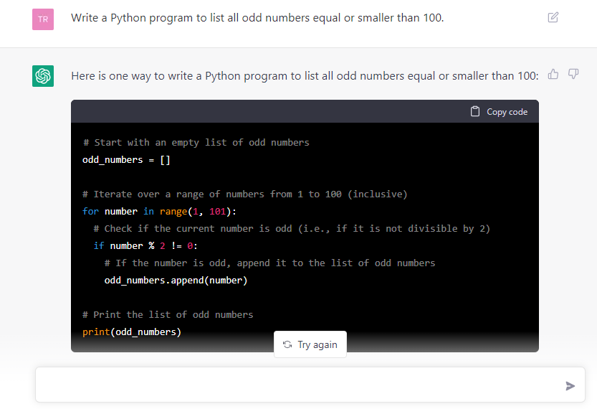Click the 'odd_numbers = []' code line
Screen dimensions: 597x409
126,159
